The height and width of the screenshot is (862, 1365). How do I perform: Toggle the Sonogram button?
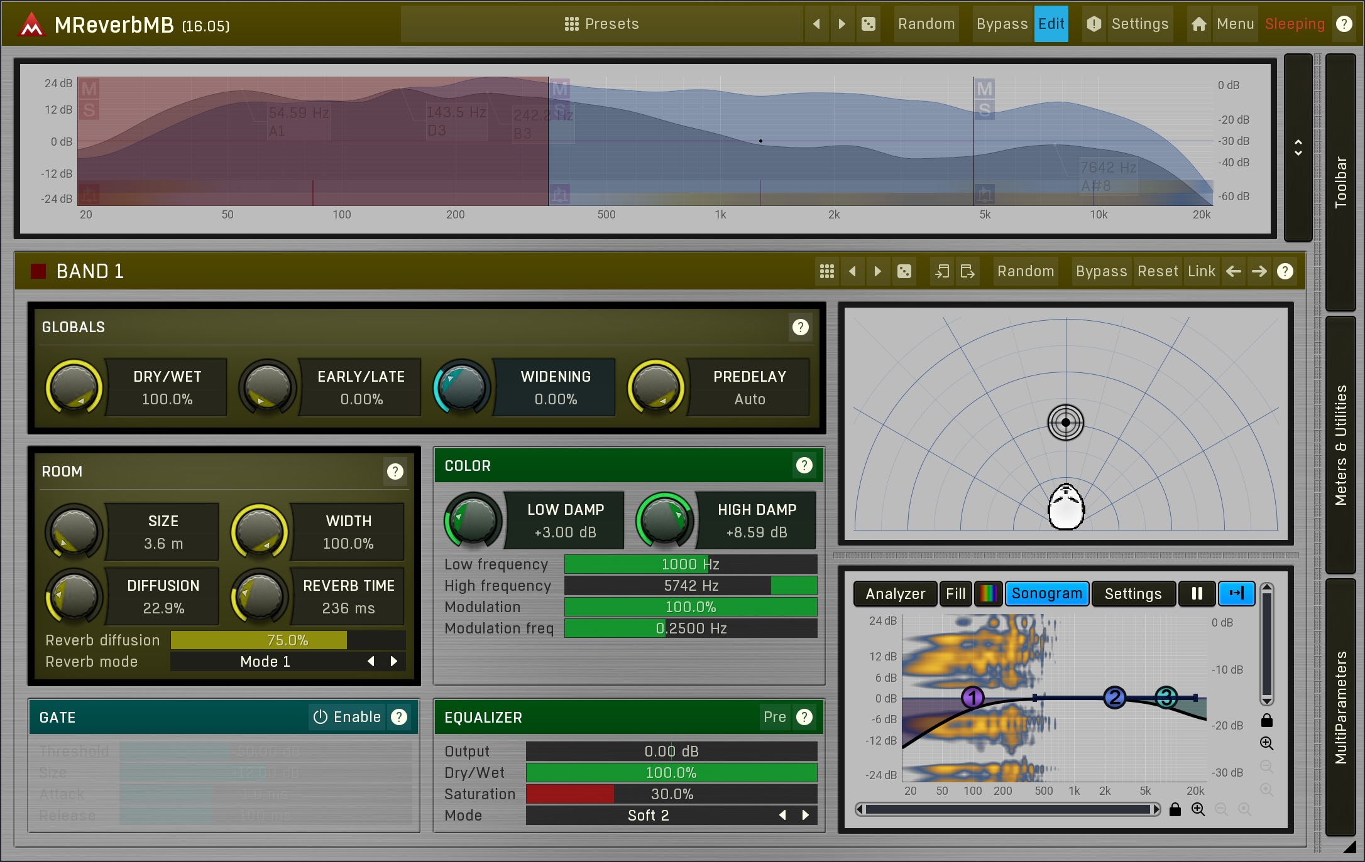[1047, 594]
